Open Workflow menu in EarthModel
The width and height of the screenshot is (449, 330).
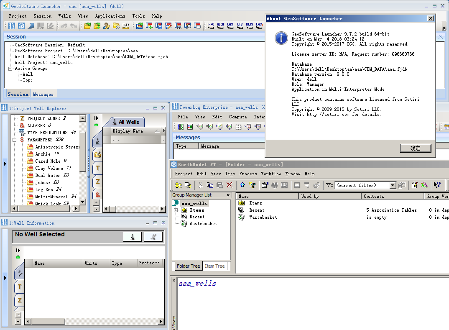coord(271,174)
